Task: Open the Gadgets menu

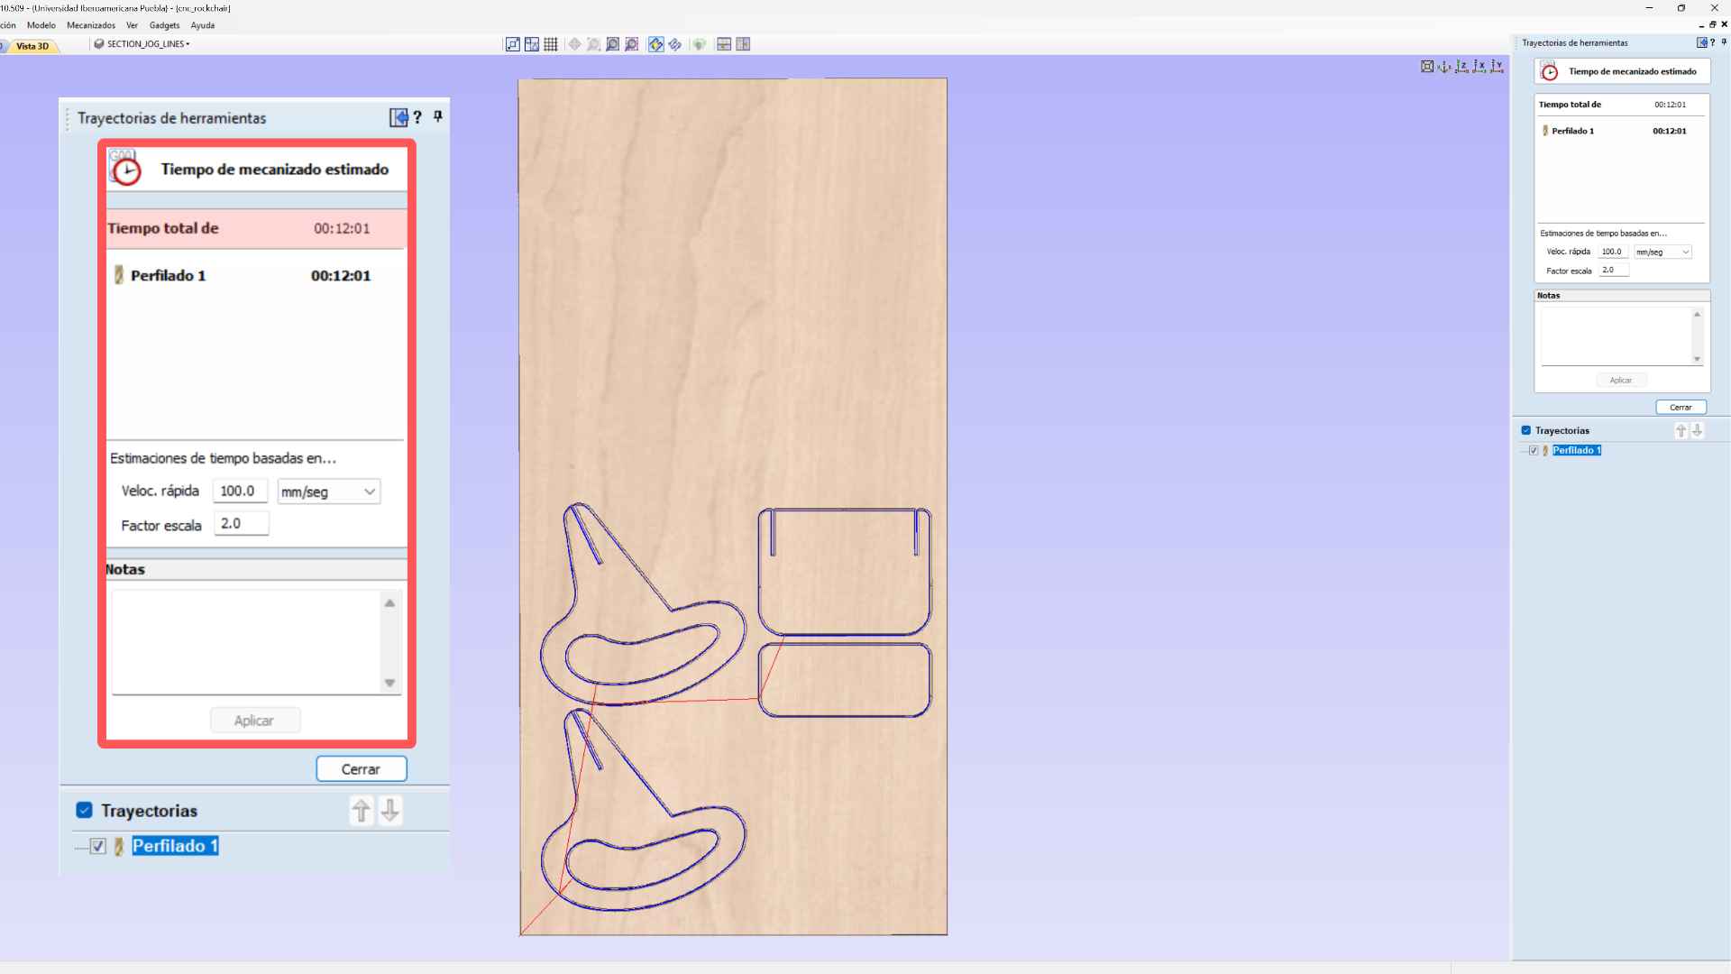Action: [165, 25]
